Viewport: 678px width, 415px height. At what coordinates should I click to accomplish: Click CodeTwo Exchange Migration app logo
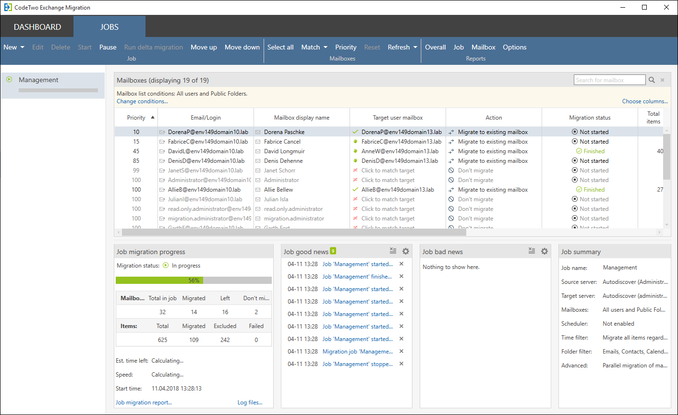click(x=8, y=7)
